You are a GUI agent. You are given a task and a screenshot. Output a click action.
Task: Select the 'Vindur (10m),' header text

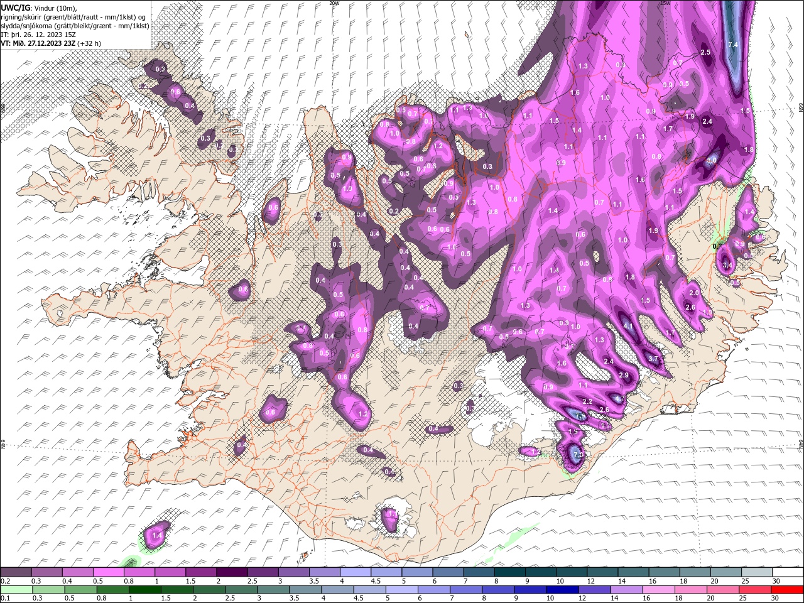55,8
